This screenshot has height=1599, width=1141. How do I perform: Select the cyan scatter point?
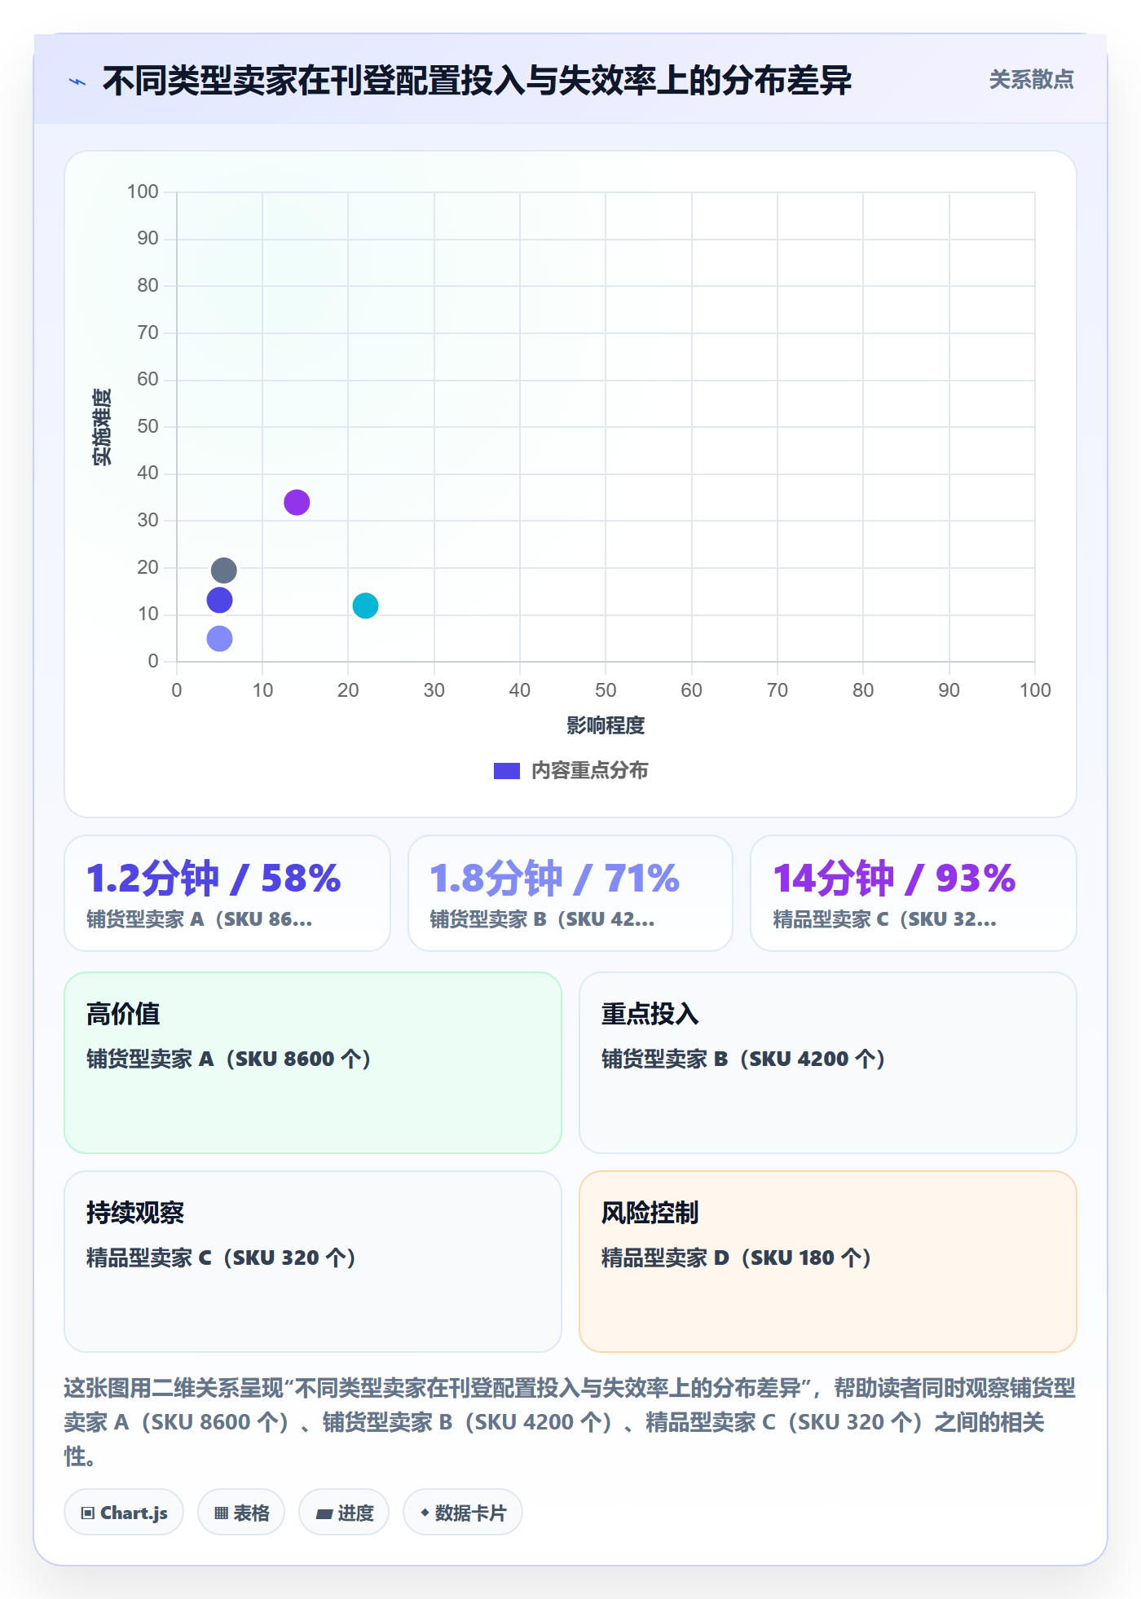[365, 606]
